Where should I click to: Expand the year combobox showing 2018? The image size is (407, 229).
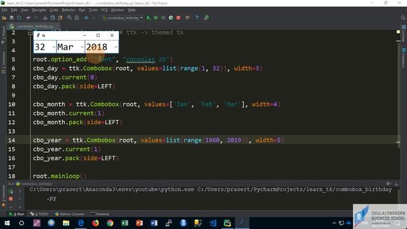click(x=116, y=47)
